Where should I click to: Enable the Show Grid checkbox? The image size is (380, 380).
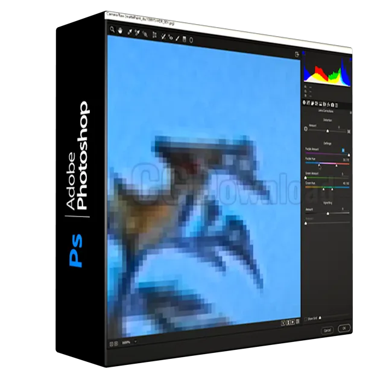306,319
